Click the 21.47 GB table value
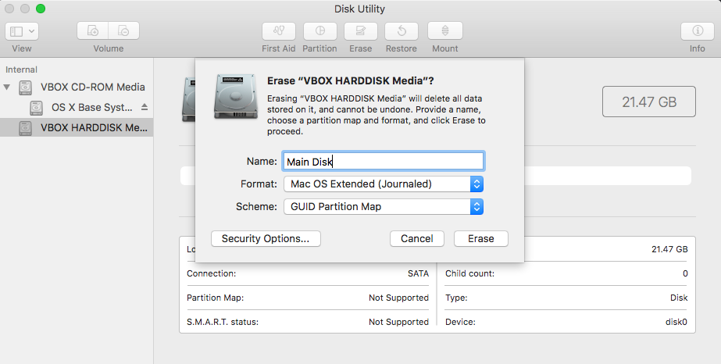The height and width of the screenshot is (364, 721). pos(669,249)
